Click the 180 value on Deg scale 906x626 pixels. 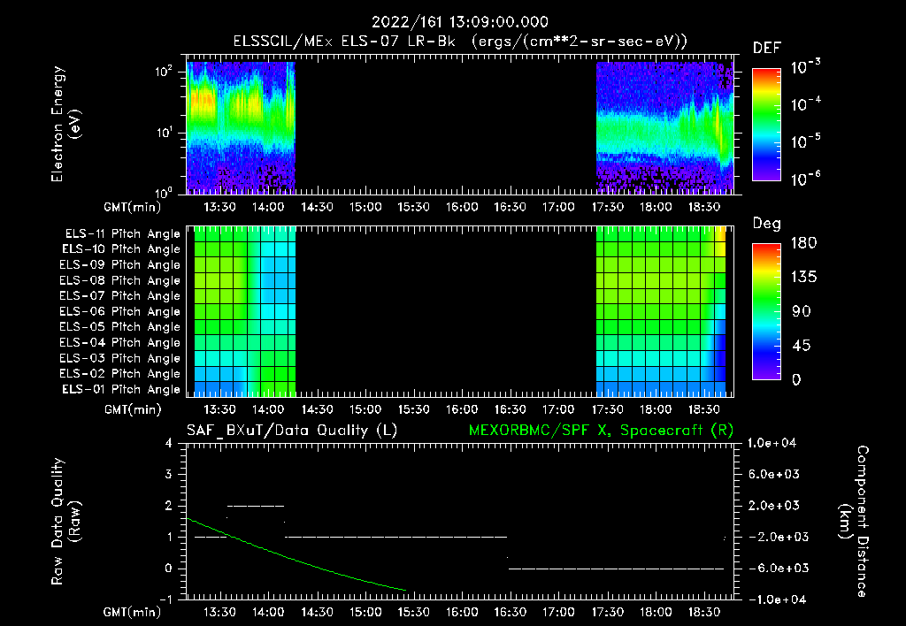click(803, 242)
